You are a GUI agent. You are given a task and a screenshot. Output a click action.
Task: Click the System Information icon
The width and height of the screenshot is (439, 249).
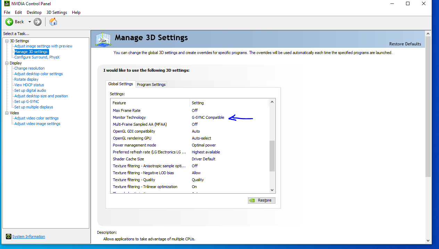point(9,237)
